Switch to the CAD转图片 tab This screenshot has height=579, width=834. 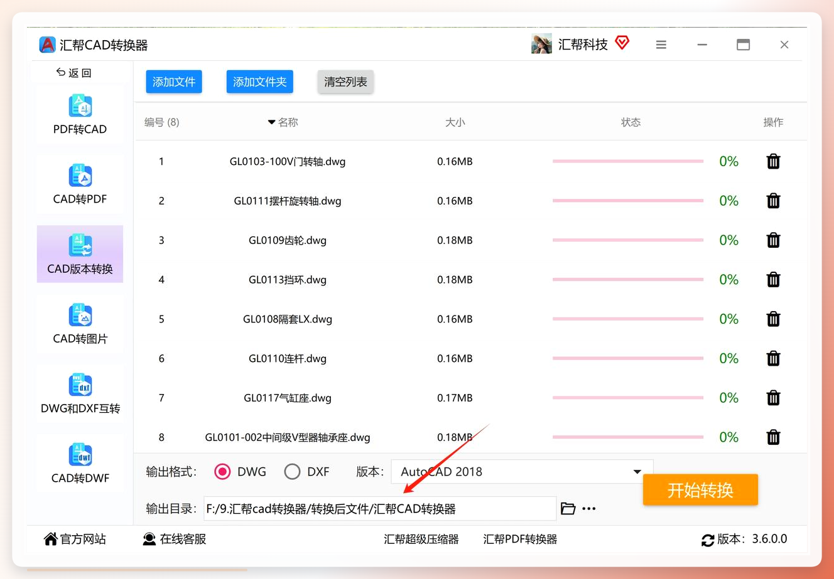(80, 324)
